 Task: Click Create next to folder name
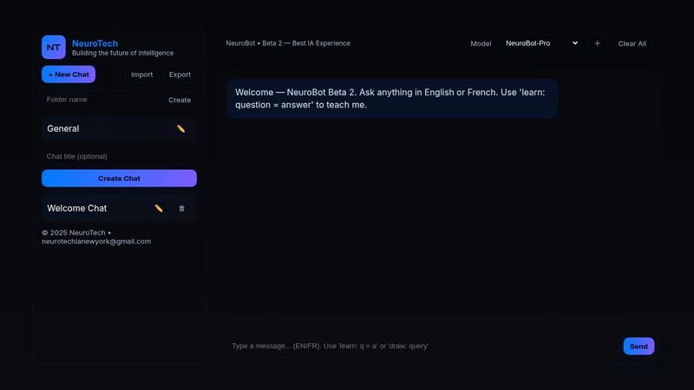click(x=180, y=100)
